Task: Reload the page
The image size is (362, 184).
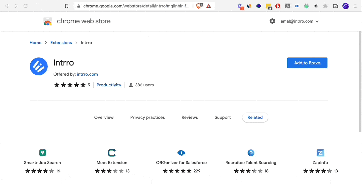Action: tap(26, 6)
